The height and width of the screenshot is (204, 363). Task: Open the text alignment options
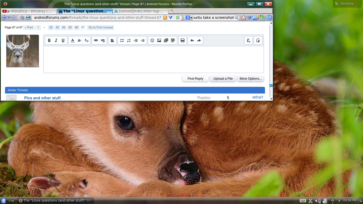click(112, 40)
